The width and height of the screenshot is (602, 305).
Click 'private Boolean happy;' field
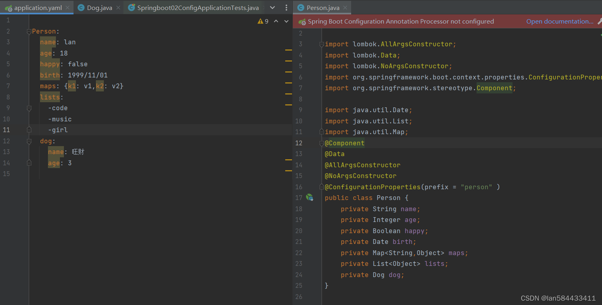pos(384,231)
